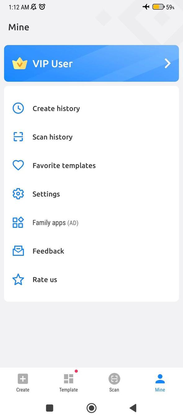This screenshot has width=183, height=420.
Task: Click the heart icon for Favorite templates
Action: pyautogui.click(x=18, y=165)
